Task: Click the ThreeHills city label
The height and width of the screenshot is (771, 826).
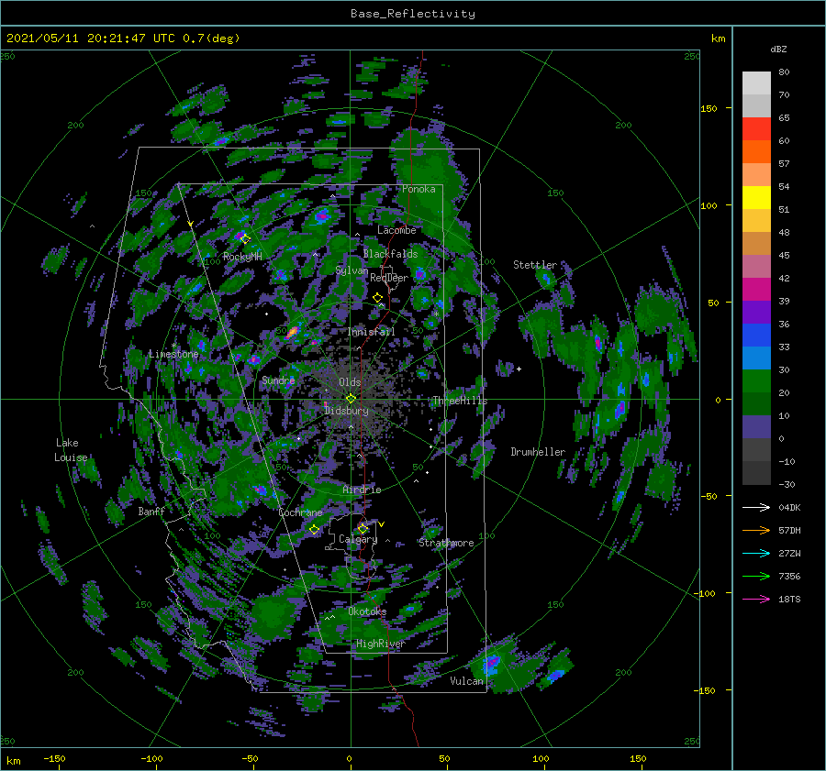Action: click(x=460, y=401)
